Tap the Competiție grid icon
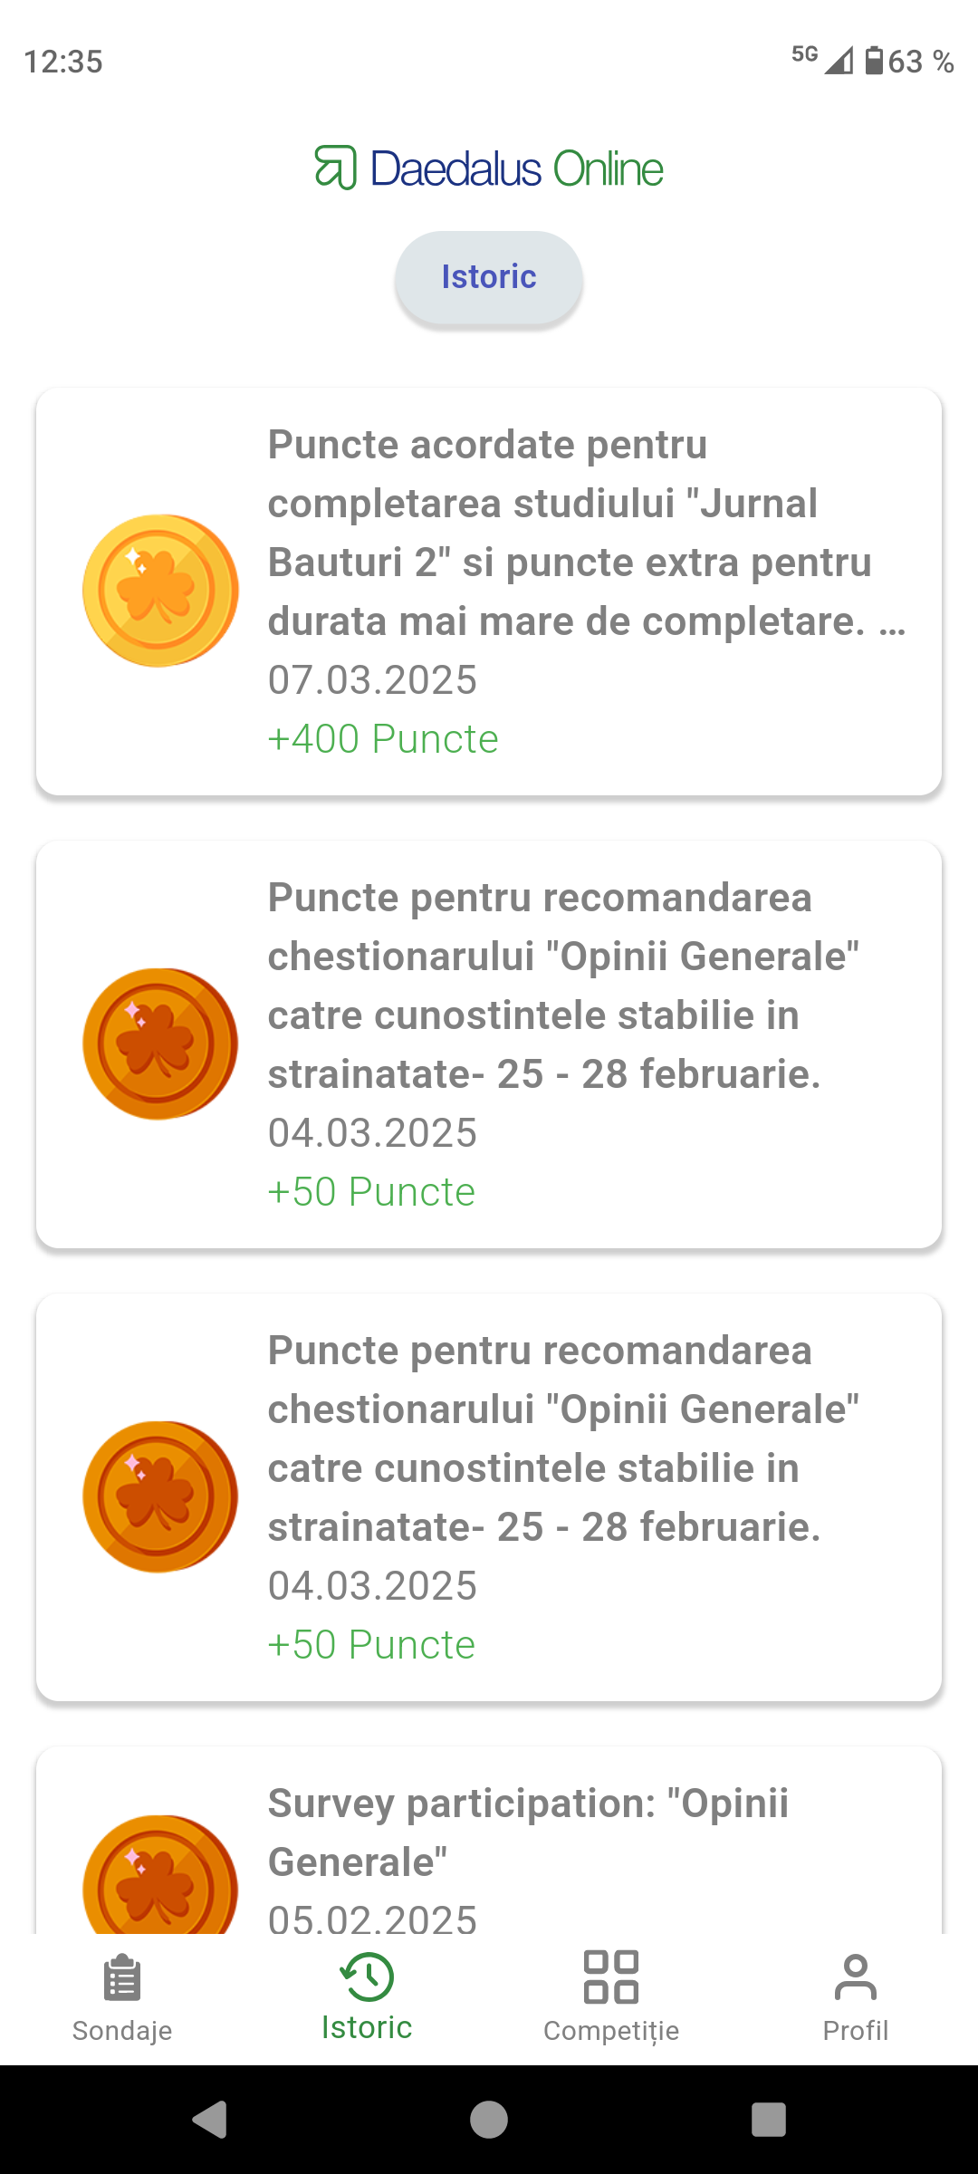 (x=611, y=1977)
